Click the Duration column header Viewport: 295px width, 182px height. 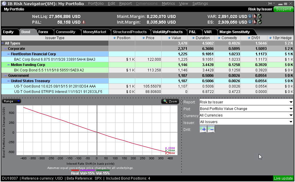click(x=203, y=38)
